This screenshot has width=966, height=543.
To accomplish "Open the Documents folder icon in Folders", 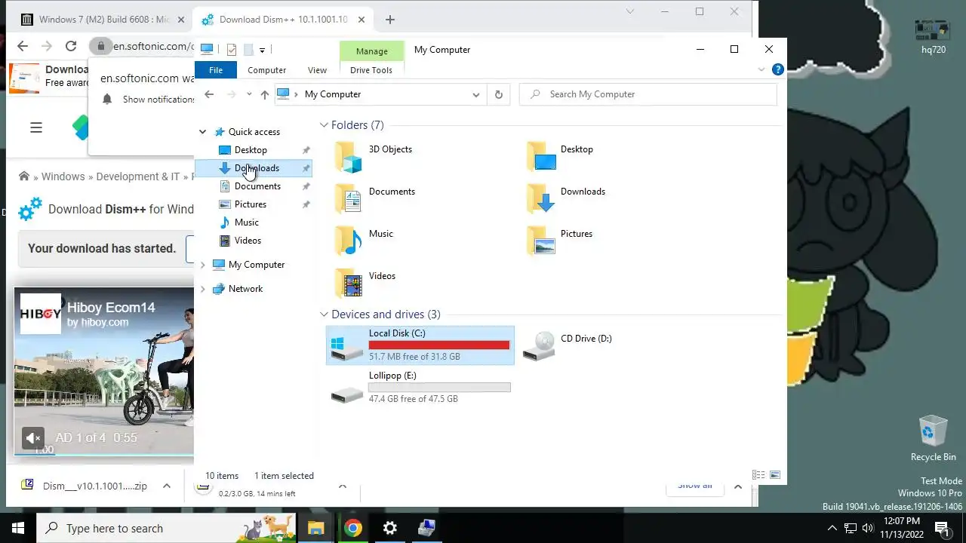I will point(349,199).
